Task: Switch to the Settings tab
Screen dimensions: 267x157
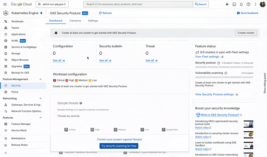Action: [93, 21]
